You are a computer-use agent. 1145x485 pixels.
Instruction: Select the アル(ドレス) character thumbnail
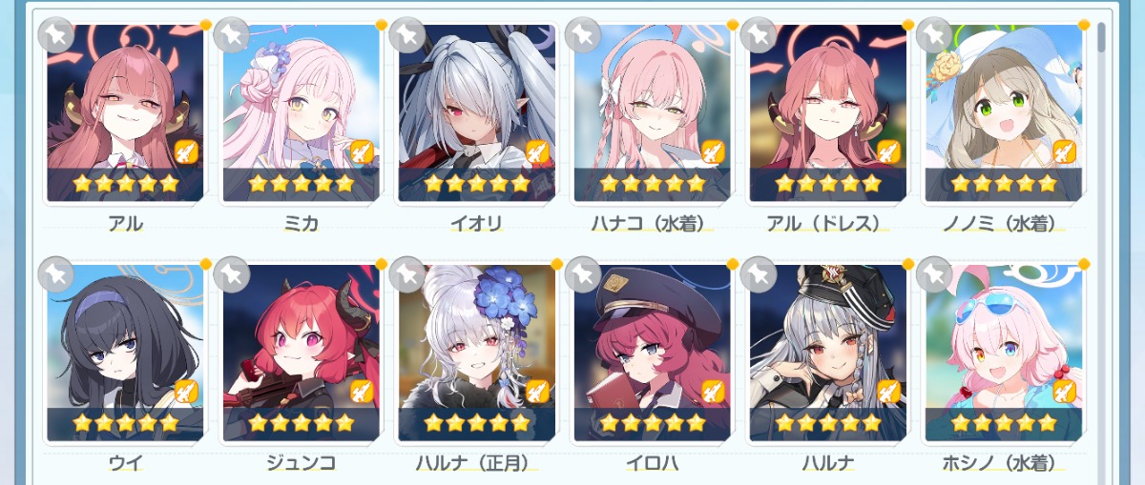click(x=827, y=113)
